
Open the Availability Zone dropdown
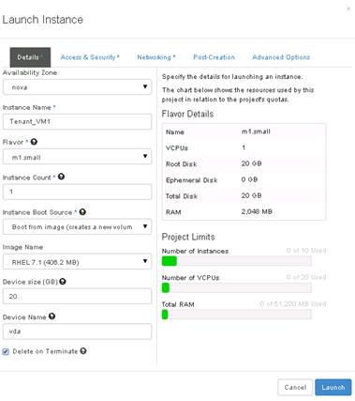[77, 87]
